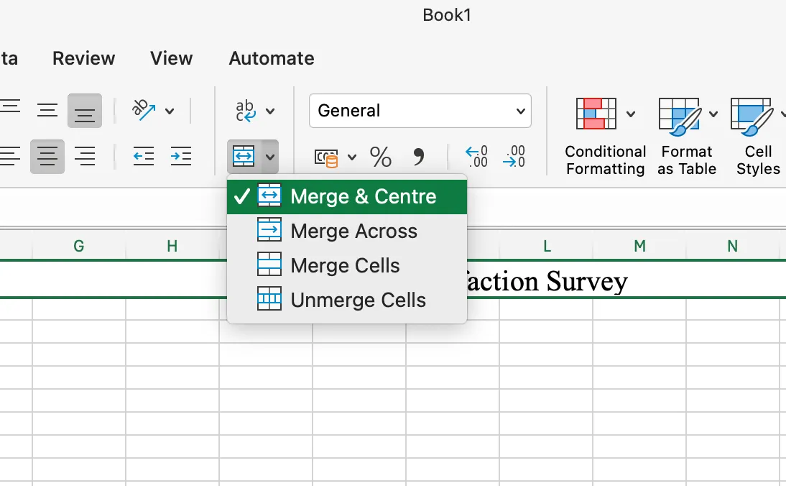Apply percent style format
786x486 pixels.
(381, 157)
